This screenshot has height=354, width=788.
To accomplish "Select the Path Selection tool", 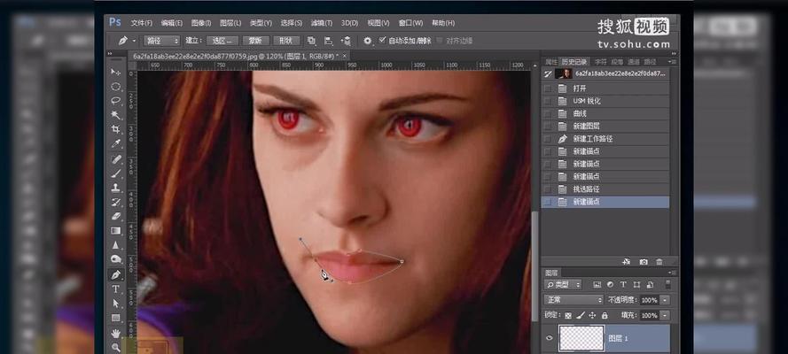I will pyautogui.click(x=116, y=304).
